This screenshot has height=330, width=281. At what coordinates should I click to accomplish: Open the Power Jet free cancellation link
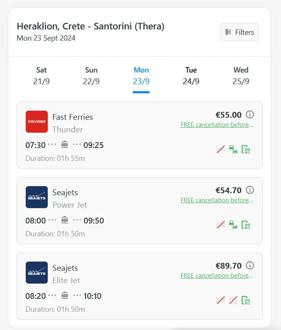[217, 200]
